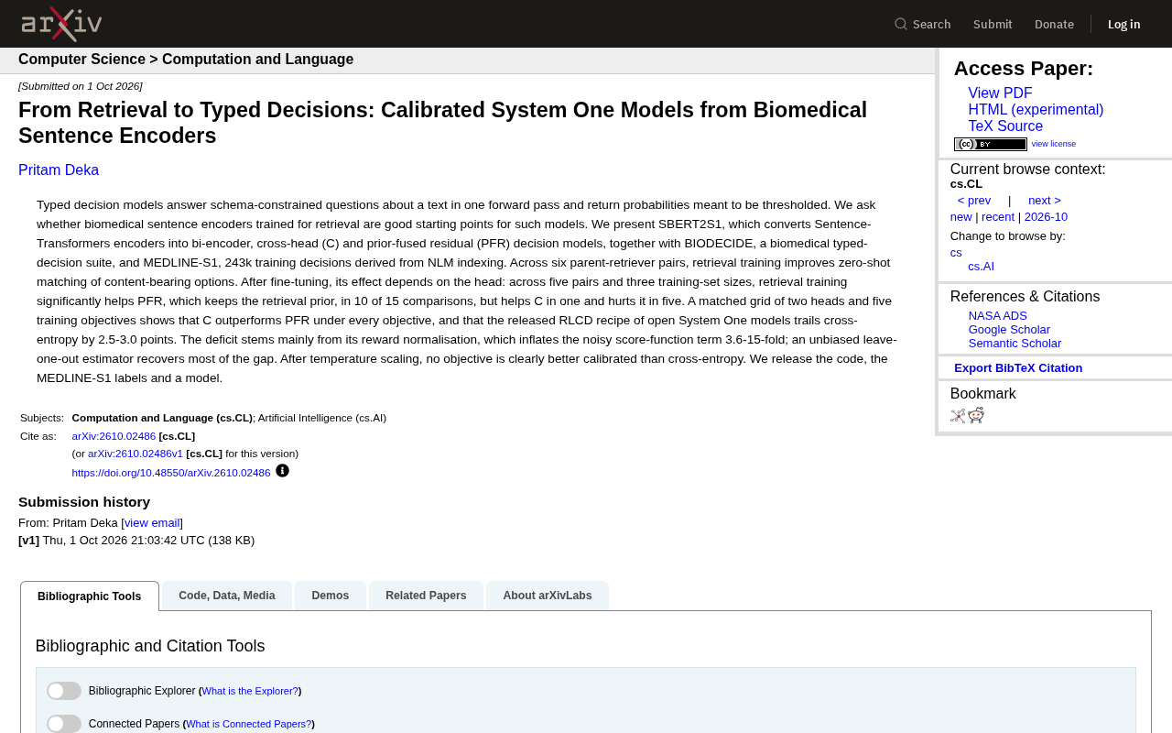
Task: Open author Pritam Deka's page
Action: pyautogui.click(x=59, y=170)
